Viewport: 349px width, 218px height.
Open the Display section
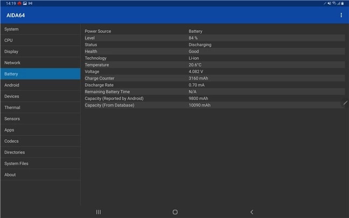click(40, 51)
